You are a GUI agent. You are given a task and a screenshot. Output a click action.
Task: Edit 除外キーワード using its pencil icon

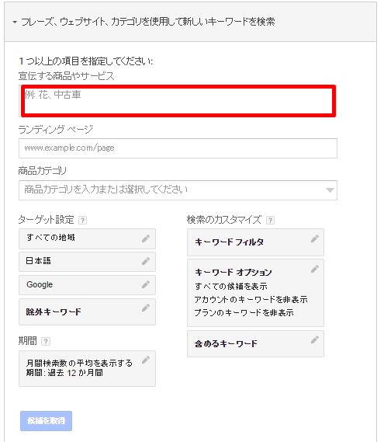[x=146, y=308]
